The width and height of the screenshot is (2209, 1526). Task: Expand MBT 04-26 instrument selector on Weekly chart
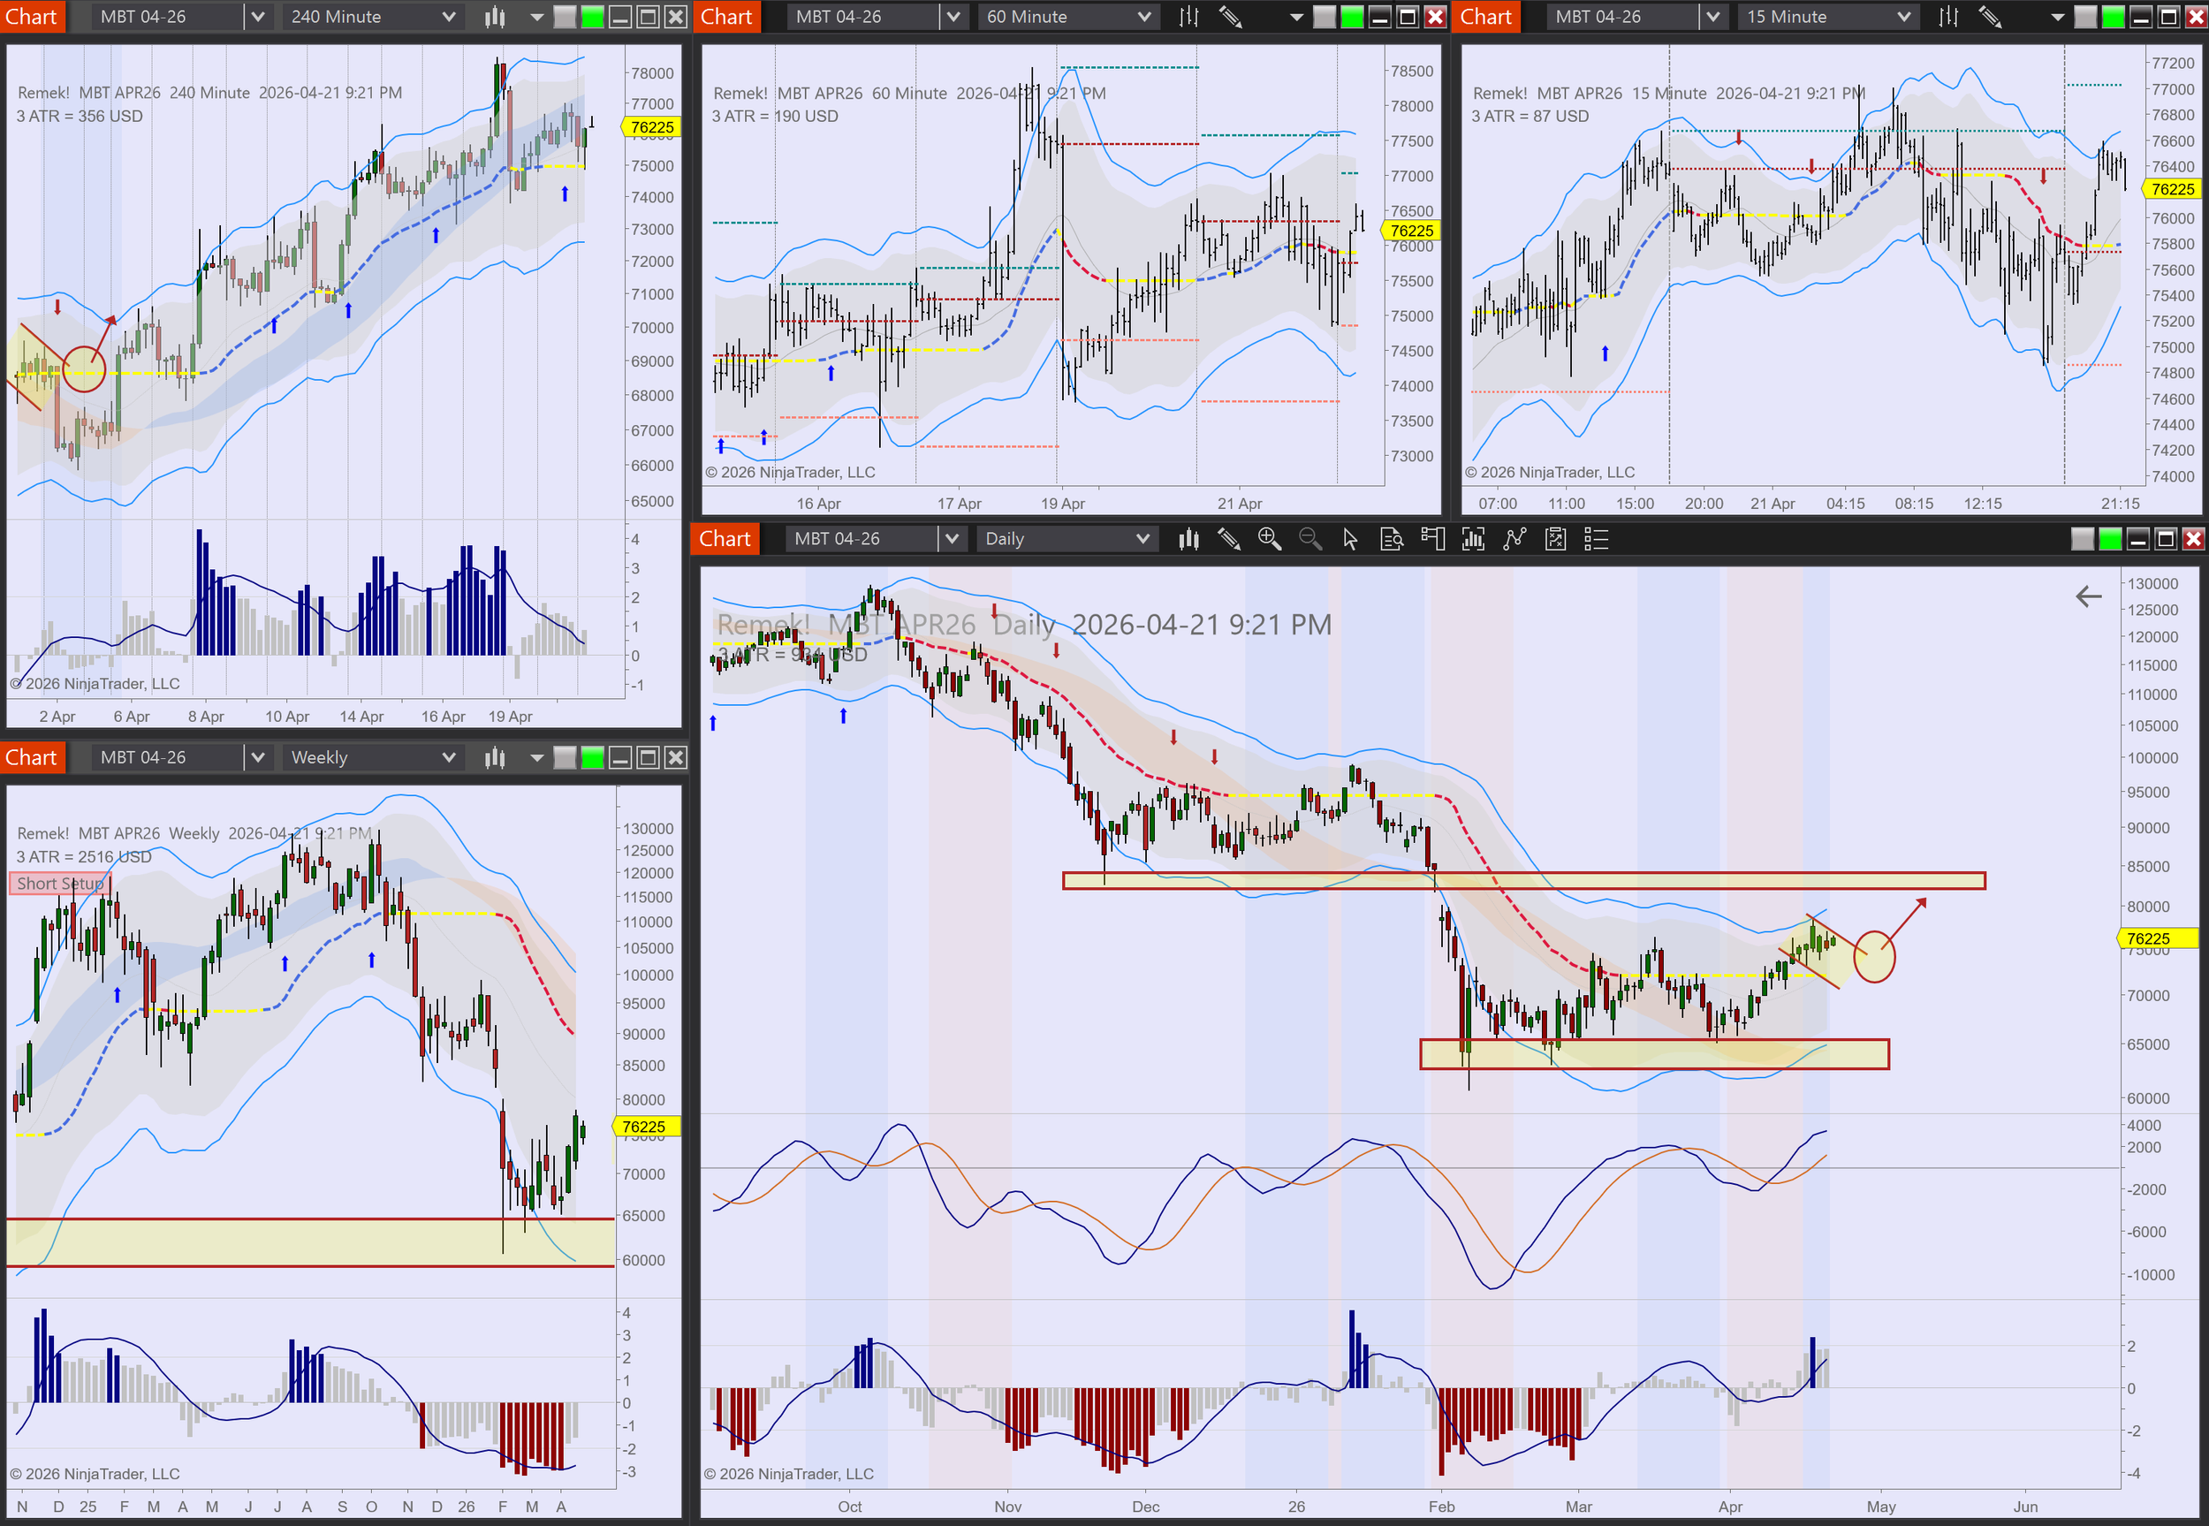[257, 758]
